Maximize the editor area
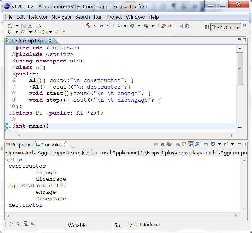Screen dimensions: 252x233 [x=244, y=40]
